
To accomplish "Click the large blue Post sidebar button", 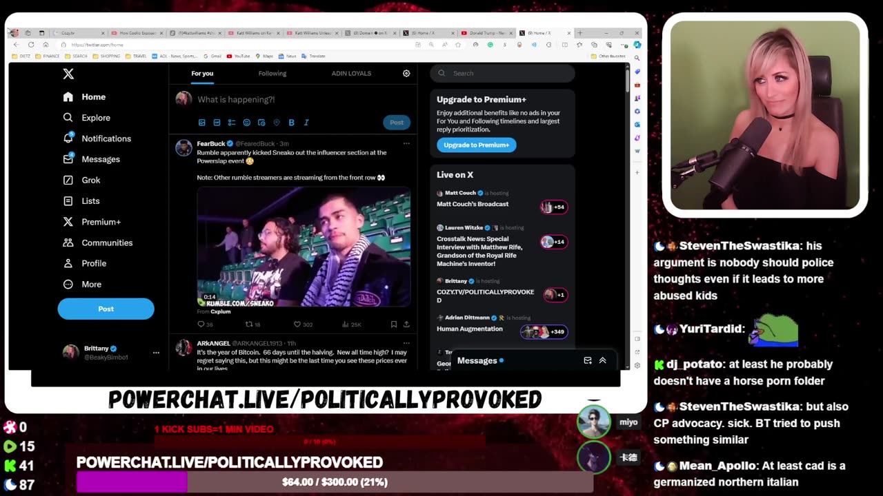I will pyautogui.click(x=106, y=309).
